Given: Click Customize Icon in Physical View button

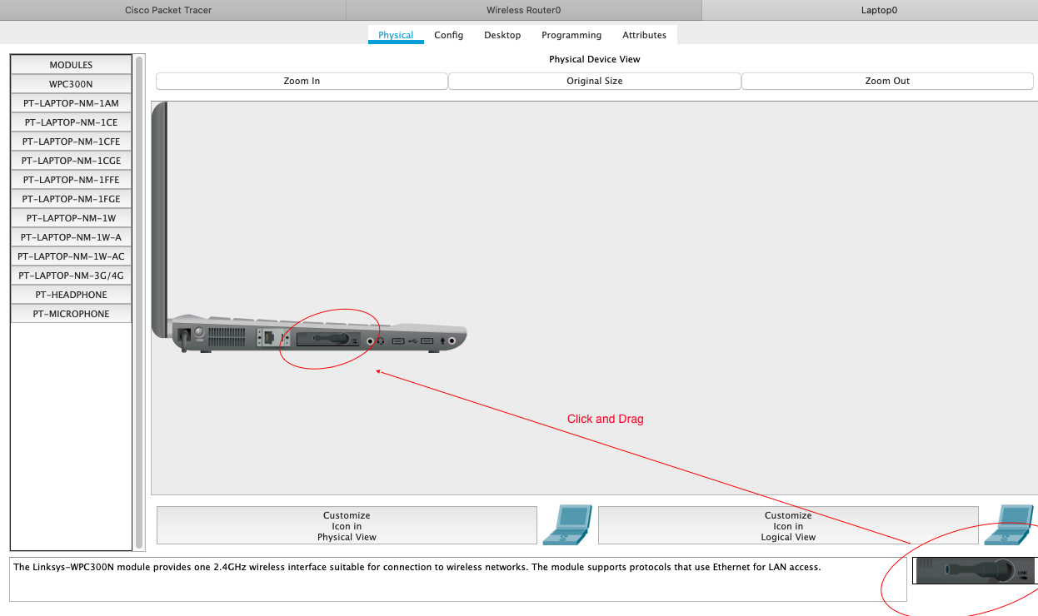Looking at the screenshot, I should click(x=347, y=526).
